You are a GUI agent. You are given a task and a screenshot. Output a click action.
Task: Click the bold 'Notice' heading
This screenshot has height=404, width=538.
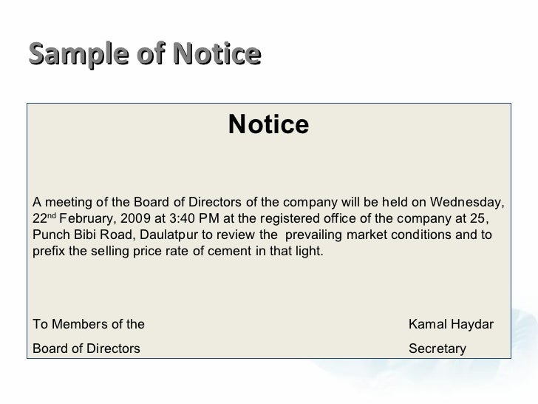pyautogui.click(x=269, y=124)
